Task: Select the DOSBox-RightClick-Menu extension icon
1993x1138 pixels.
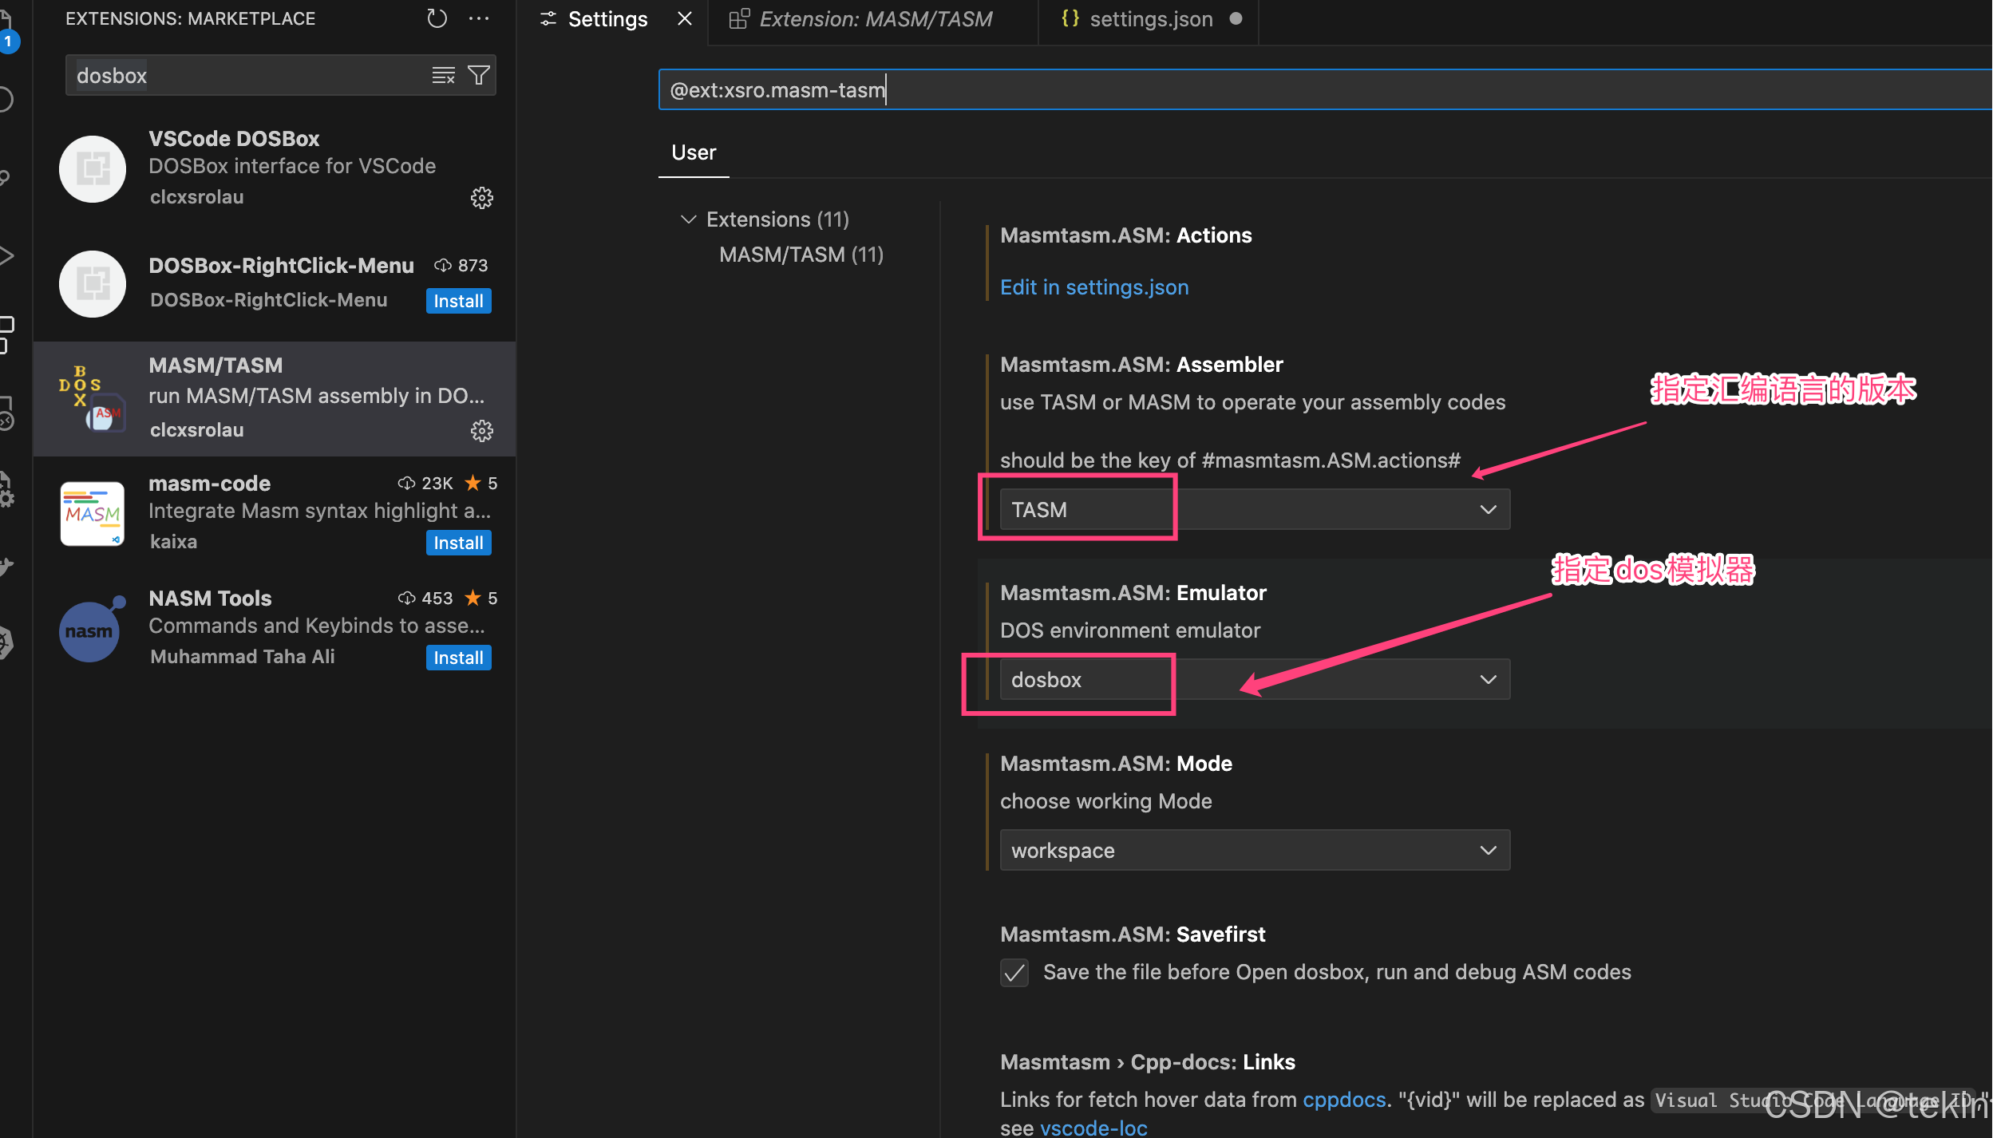Action: (x=93, y=284)
